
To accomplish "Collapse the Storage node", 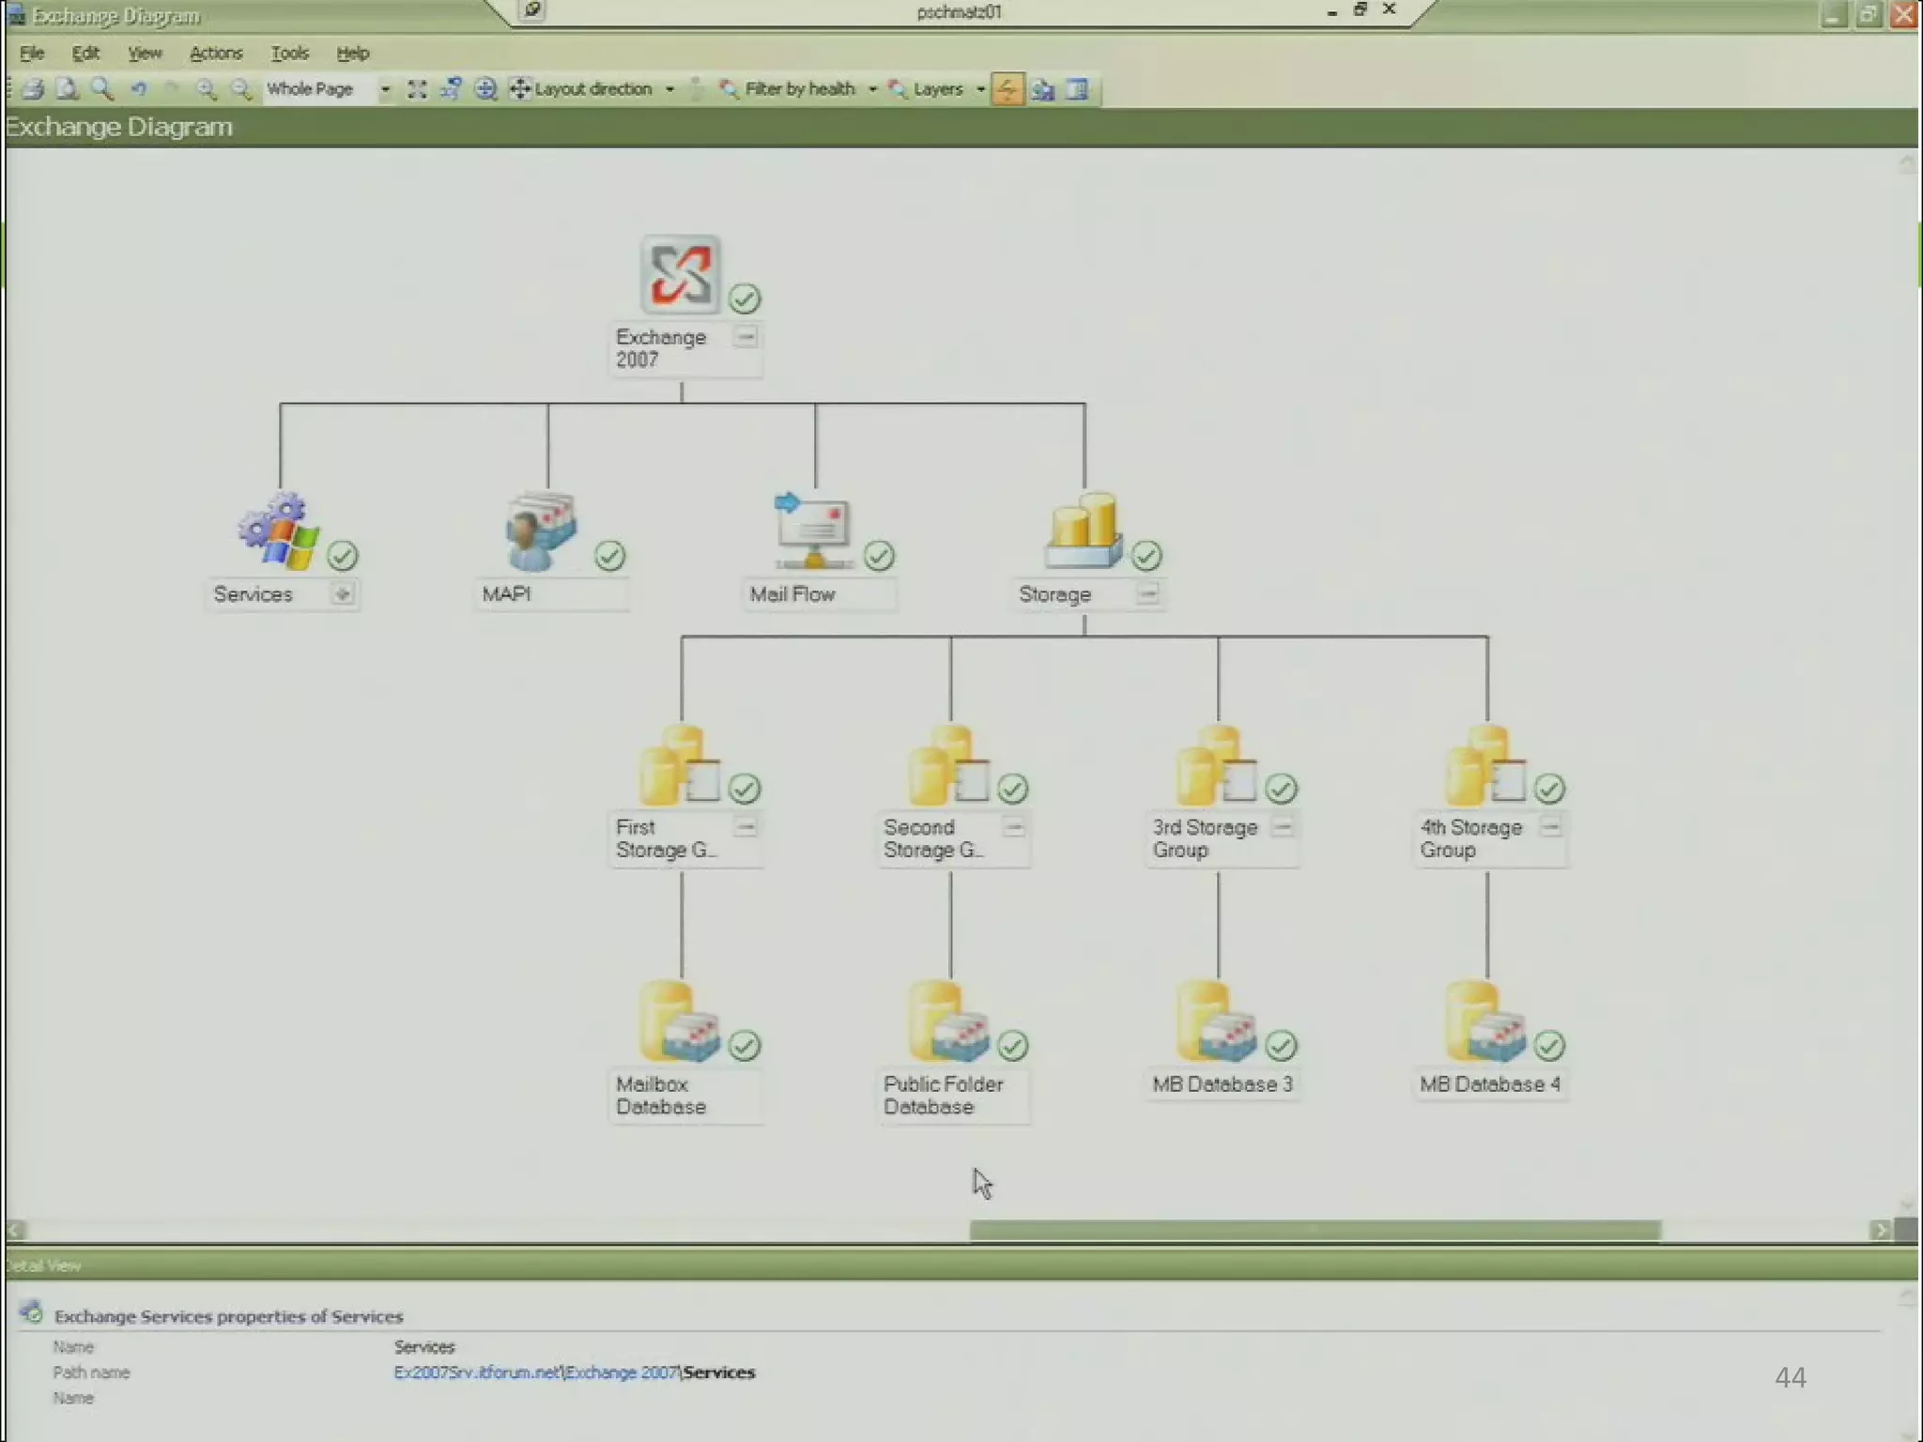I will click(x=1147, y=593).
